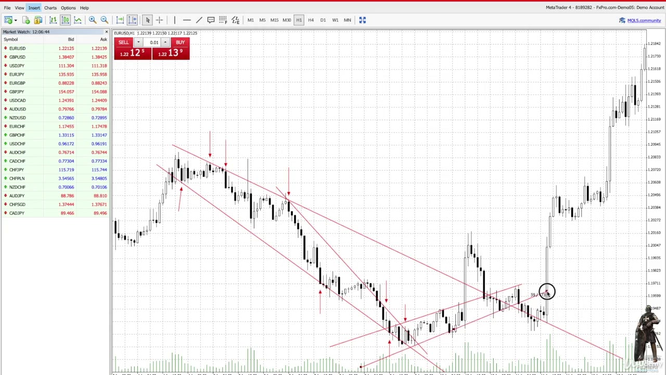Click the Bid column header

tap(71, 40)
